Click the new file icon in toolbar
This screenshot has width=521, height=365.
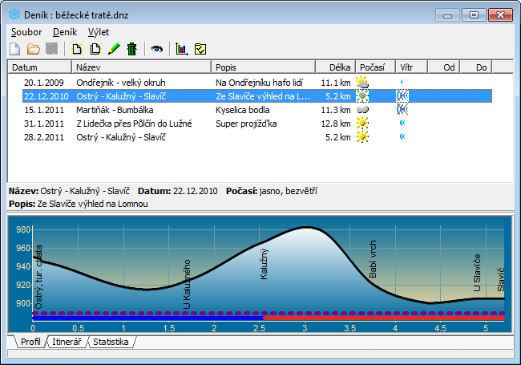coord(14,49)
